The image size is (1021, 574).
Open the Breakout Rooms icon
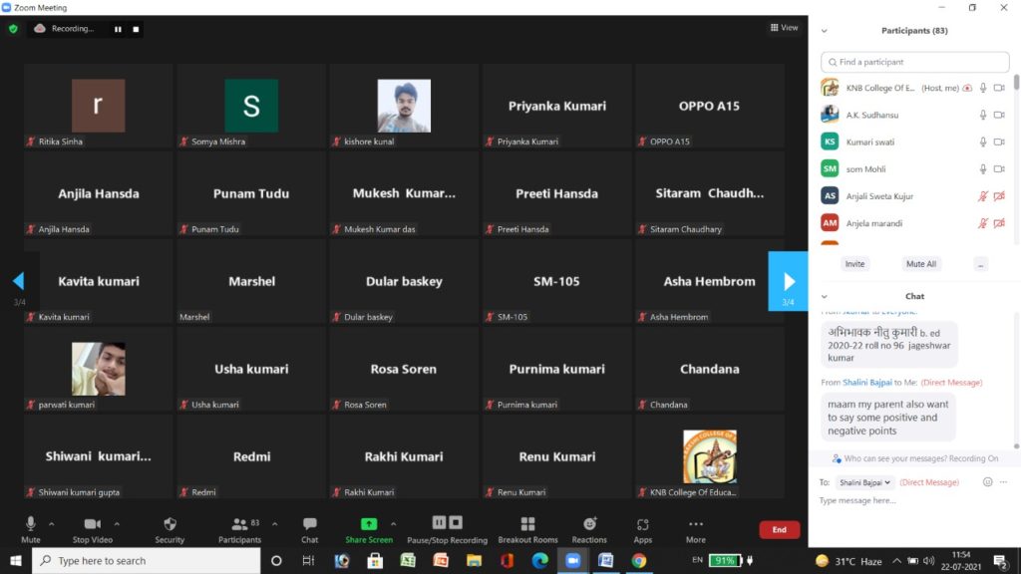click(527, 524)
